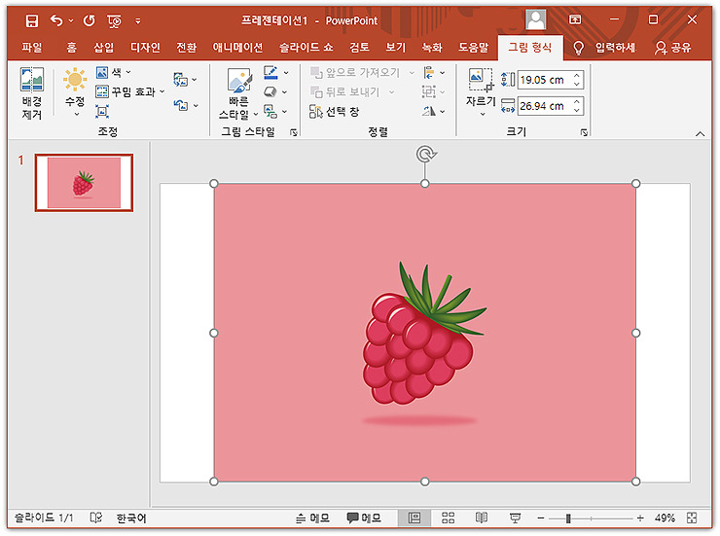Click the 공유 (Share) button

[x=672, y=48]
